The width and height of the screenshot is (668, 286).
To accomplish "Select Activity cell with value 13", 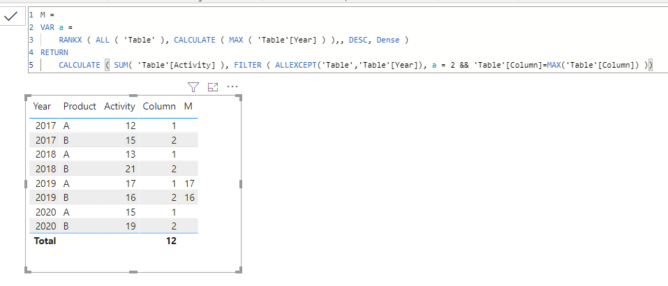I will [131, 154].
